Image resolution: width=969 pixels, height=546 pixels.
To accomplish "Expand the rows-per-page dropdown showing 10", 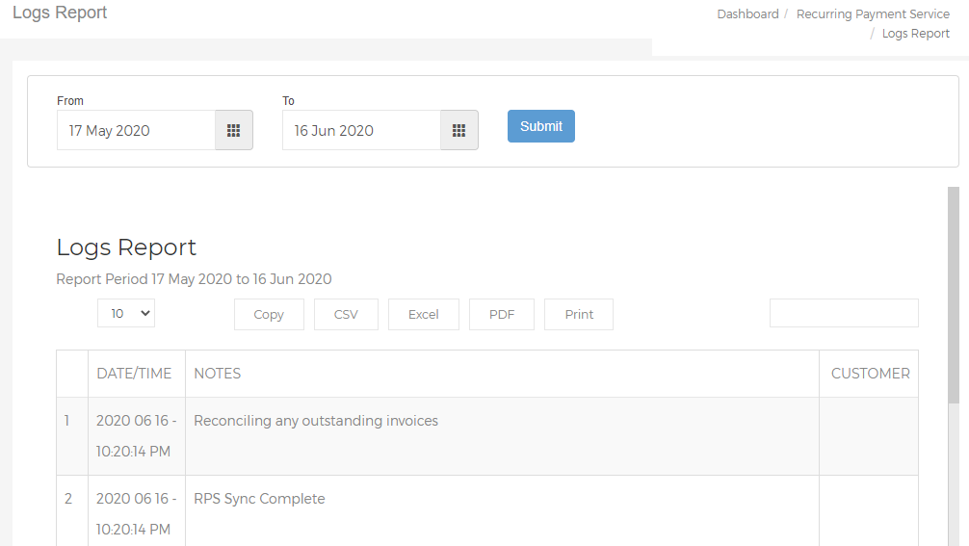I will coord(126,313).
